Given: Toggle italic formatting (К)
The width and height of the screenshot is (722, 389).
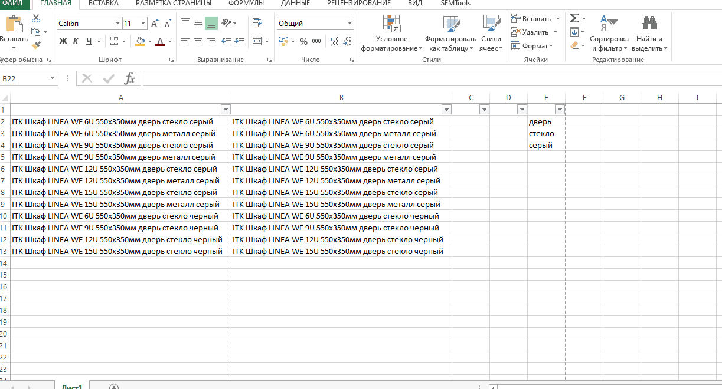Looking at the screenshot, I should click(x=76, y=41).
